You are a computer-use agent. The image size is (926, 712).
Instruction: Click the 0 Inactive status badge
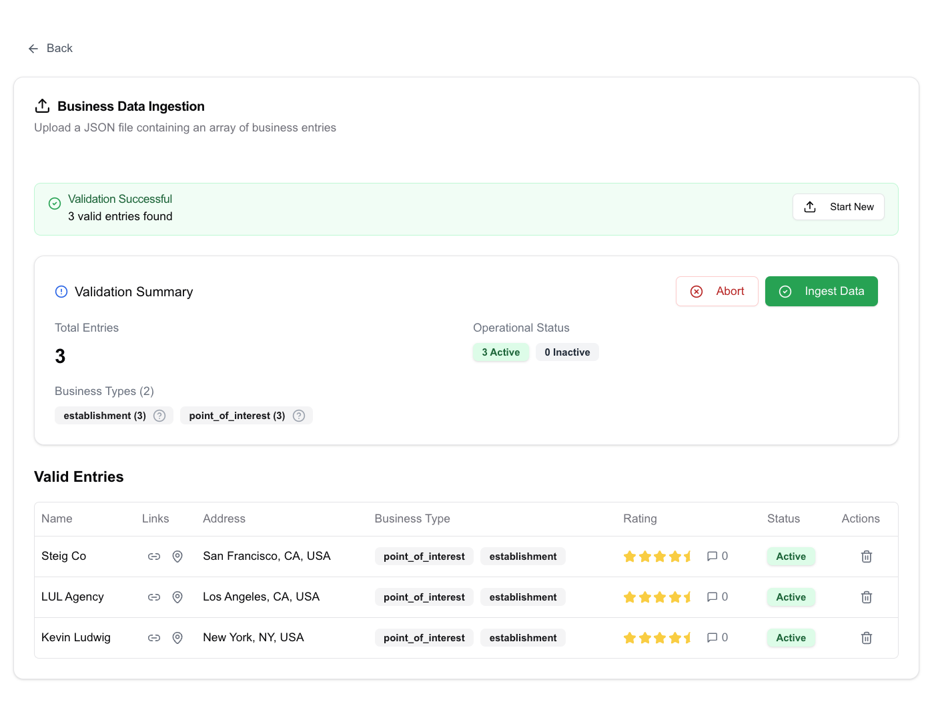[x=567, y=352]
